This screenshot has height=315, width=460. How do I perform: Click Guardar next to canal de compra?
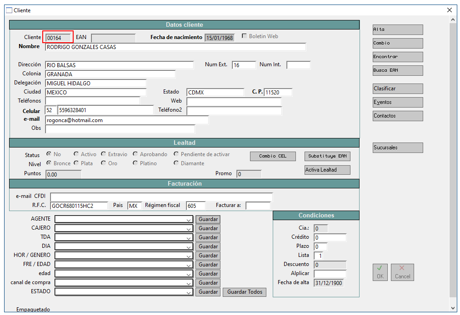pos(208,283)
